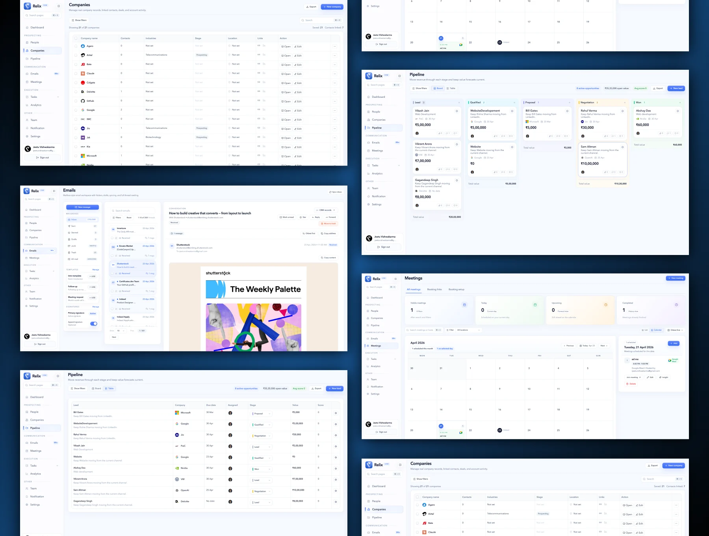Open the Oldest first sort dropdown in Meetings
The height and width of the screenshot is (536, 709).
(x=675, y=330)
